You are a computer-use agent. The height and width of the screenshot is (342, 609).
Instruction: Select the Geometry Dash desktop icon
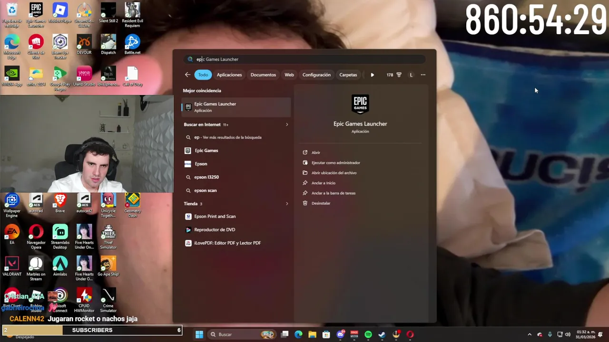click(x=132, y=206)
